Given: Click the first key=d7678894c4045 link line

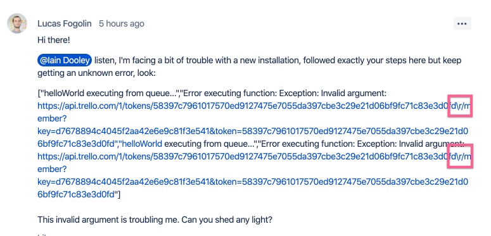Looking at the screenshot, I should (x=253, y=131).
